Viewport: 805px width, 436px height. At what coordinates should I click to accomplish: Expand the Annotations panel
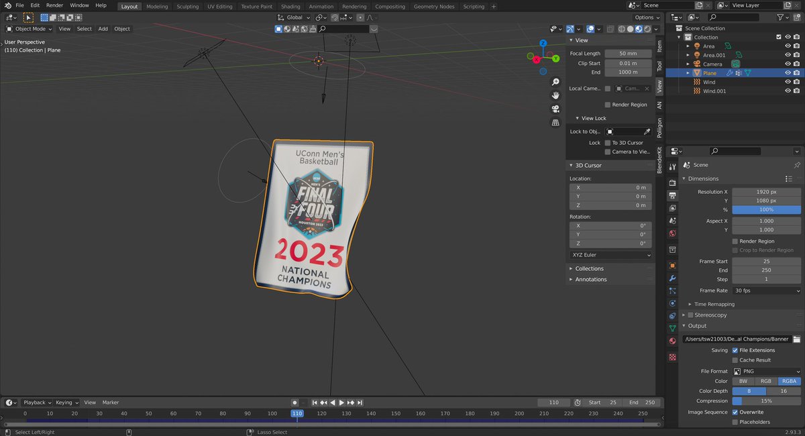tap(591, 279)
